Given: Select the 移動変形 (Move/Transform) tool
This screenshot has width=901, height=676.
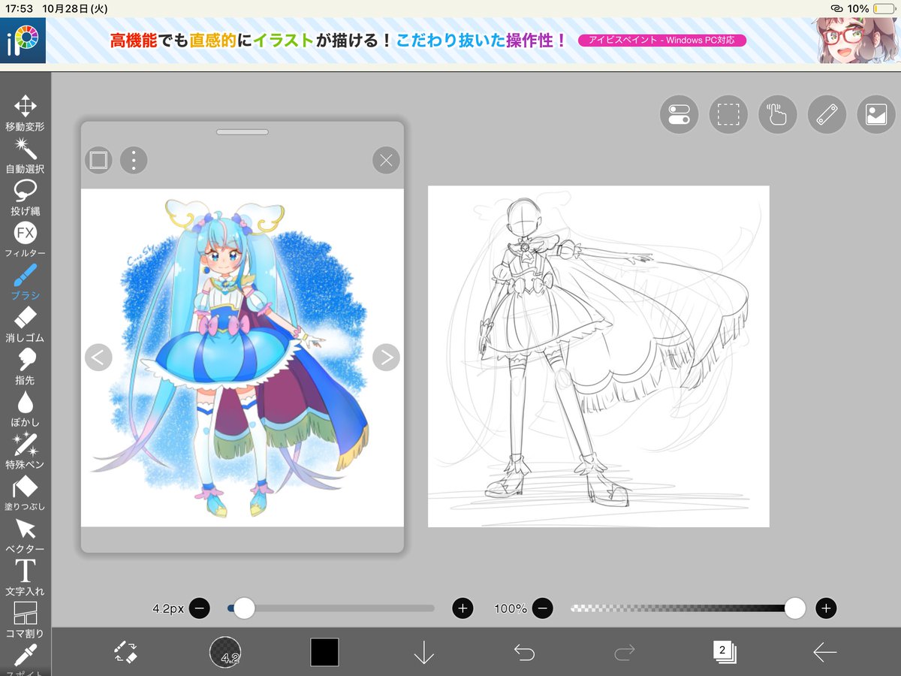Looking at the screenshot, I should click(25, 107).
